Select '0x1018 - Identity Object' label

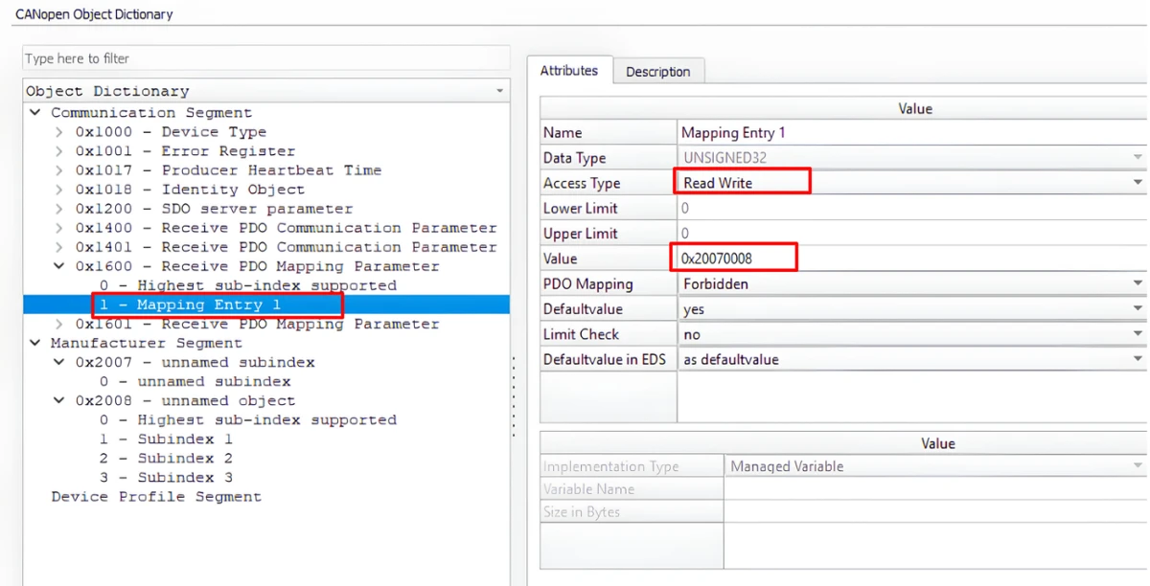(x=191, y=190)
